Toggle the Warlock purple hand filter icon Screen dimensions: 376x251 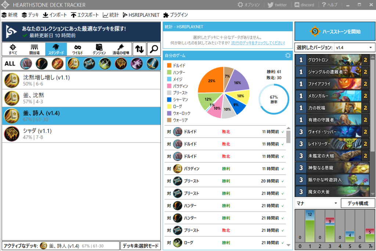[137, 63]
